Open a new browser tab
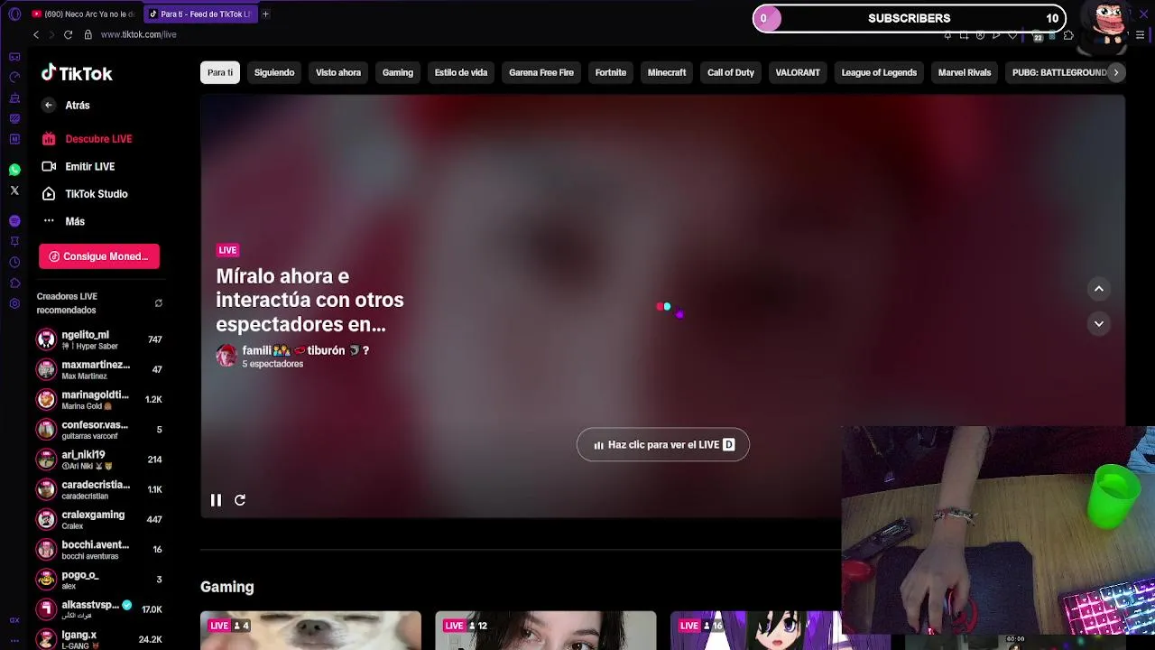The width and height of the screenshot is (1155, 650). coord(265,14)
